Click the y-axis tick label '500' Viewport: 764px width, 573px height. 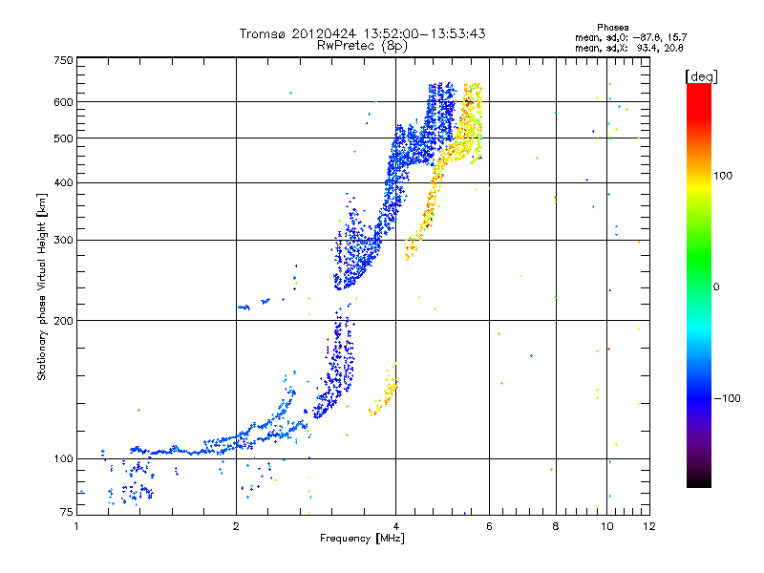(x=63, y=138)
